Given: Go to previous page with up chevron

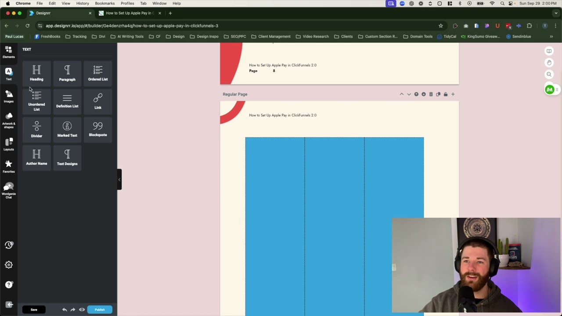Looking at the screenshot, I should [401, 94].
